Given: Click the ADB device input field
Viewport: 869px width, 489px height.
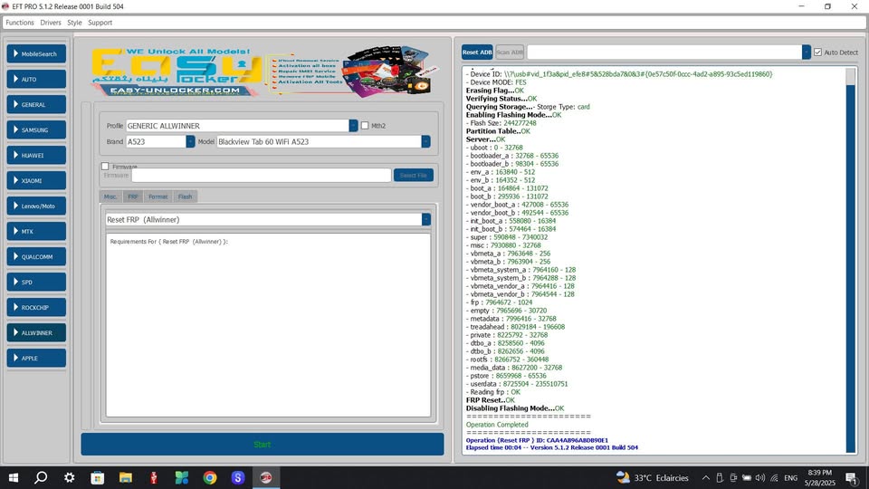Looking at the screenshot, I should tap(664, 53).
